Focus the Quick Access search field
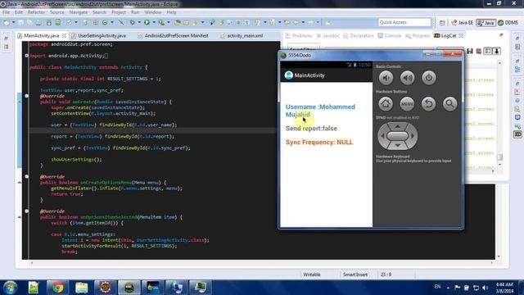 point(404,22)
